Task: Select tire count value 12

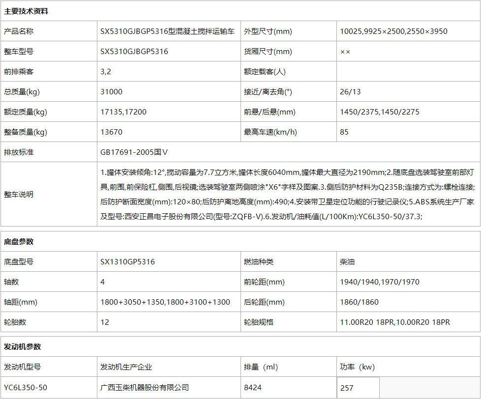Action: pyautogui.click(x=105, y=322)
